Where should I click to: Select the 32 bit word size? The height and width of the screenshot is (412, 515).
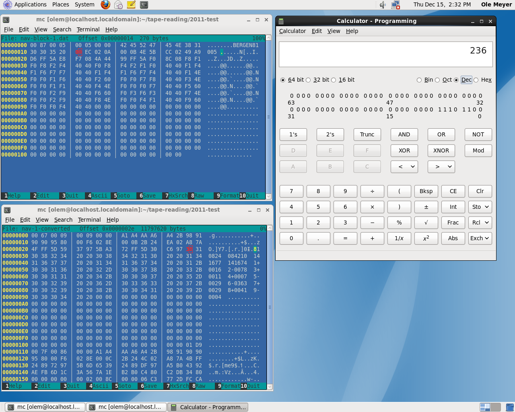pos(309,80)
